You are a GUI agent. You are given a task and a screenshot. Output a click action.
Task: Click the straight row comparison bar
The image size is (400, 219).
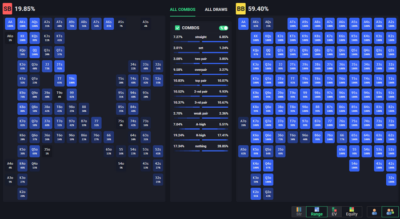point(201,42)
